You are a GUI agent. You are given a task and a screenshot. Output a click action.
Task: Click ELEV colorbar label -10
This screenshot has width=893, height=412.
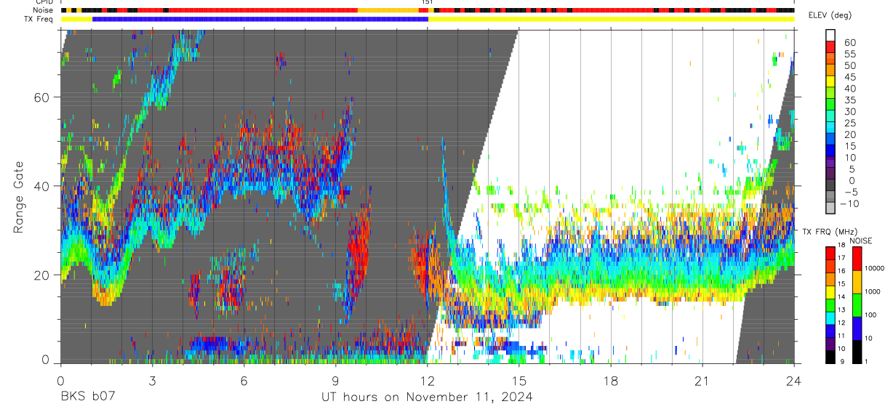pos(848,203)
